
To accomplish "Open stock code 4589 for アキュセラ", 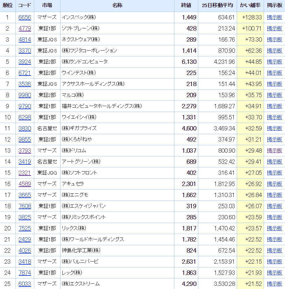I will (25, 184).
